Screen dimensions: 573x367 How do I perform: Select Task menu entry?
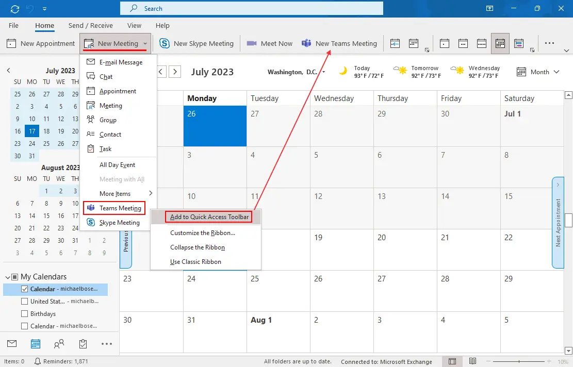click(x=119, y=149)
